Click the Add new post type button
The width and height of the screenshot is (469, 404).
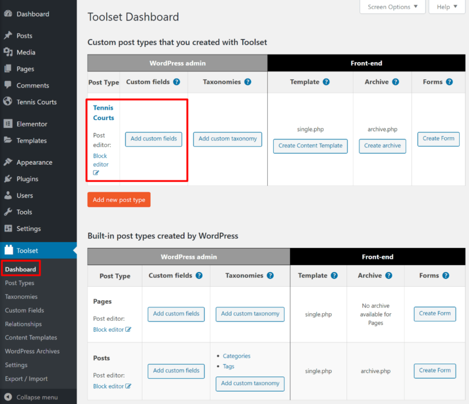point(119,199)
